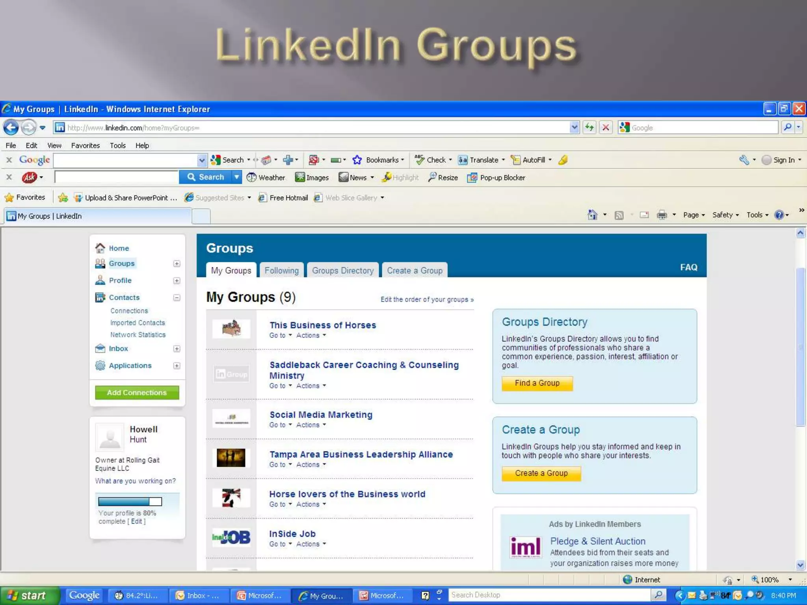This screenshot has height=605, width=807.
Task: Click the Stop loading red X icon
Action: [x=606, y=127]
